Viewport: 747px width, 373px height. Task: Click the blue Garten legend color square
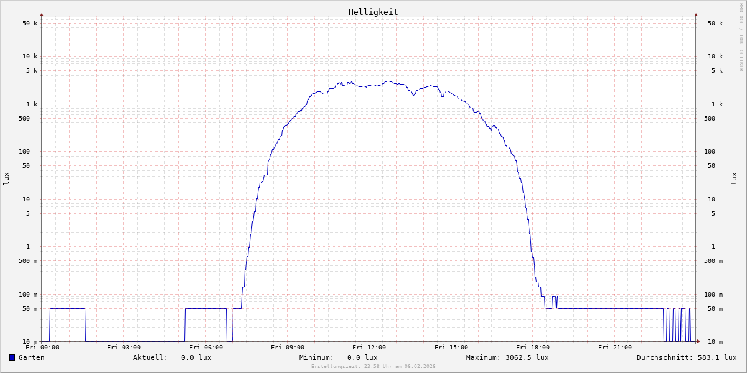(x=12, y=357)
